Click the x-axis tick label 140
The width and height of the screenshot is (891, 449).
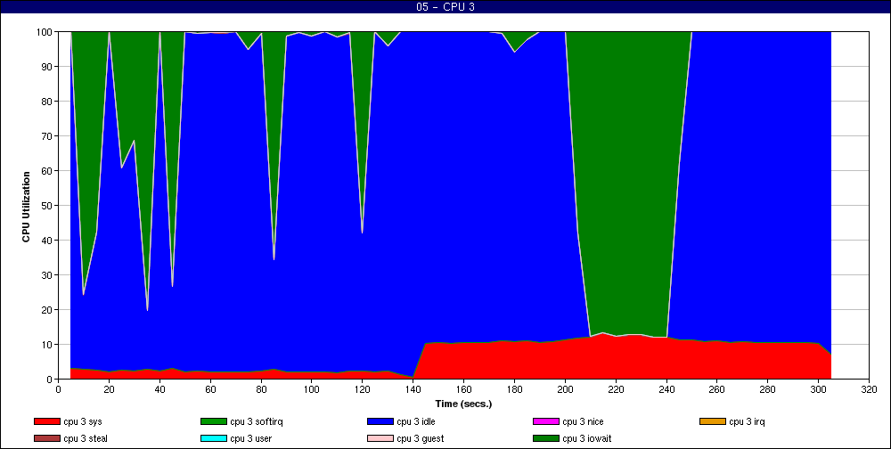click(x=413, y=389)
